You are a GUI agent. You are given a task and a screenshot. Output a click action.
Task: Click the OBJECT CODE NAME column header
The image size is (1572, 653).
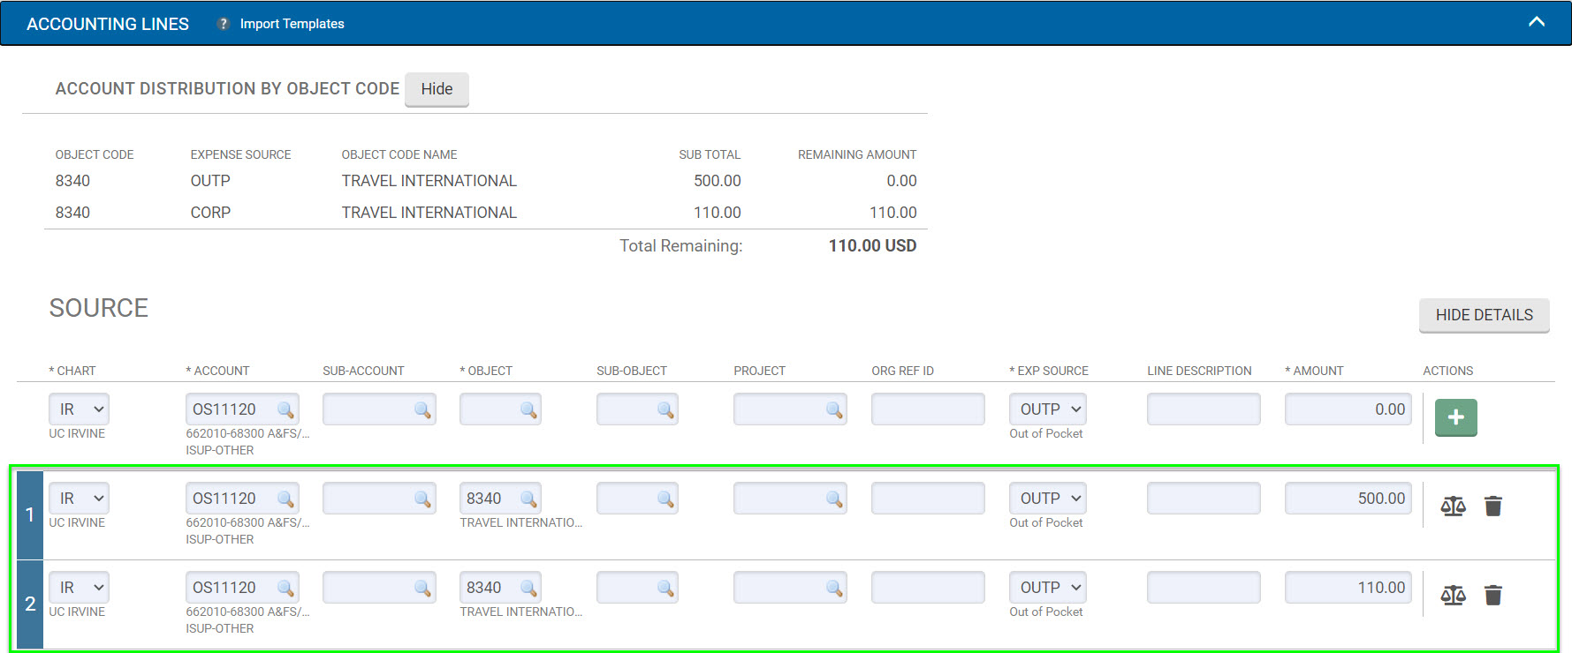point(399,154)
